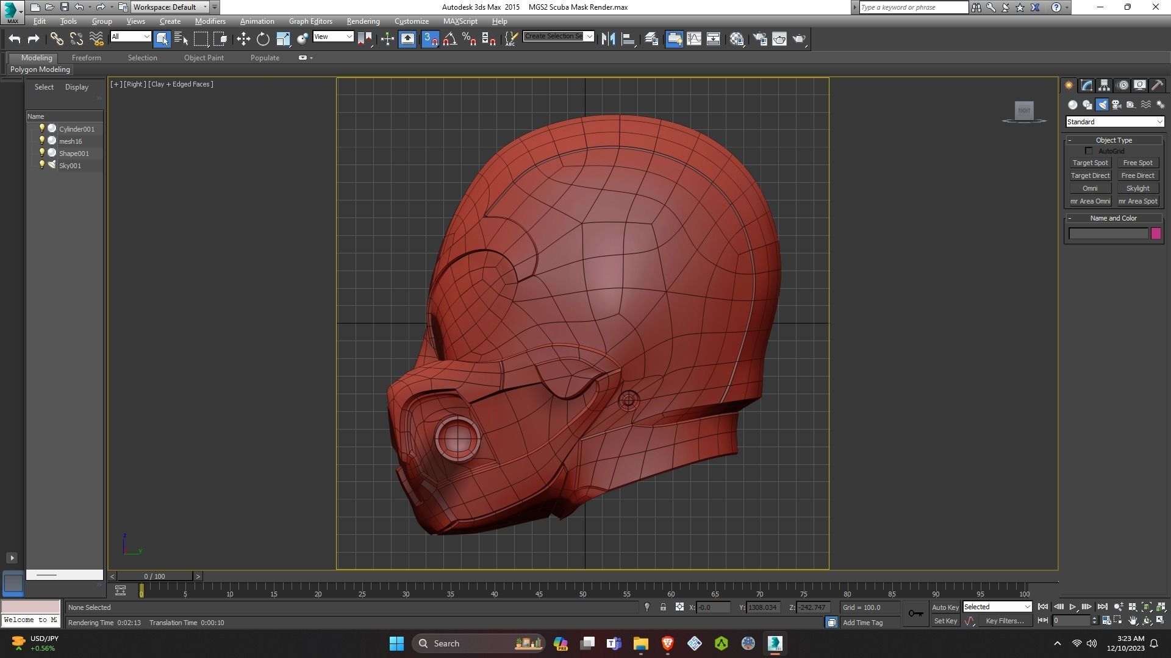Toggle Window/Crossing selection mode
Image resolution: width=1171 pixels, height=658 pixels.
click(x=220, y=39)
